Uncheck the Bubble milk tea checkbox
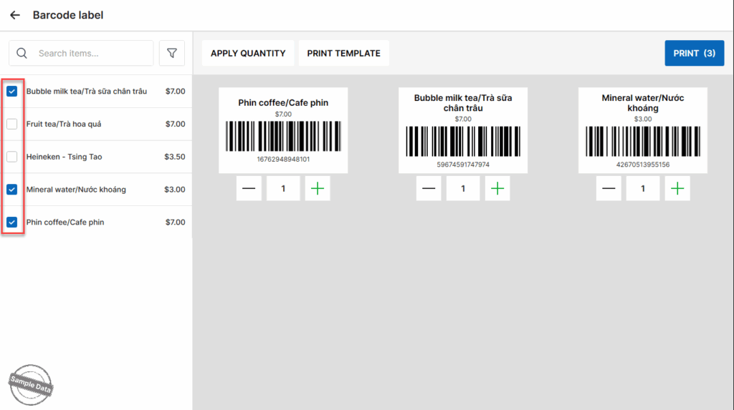The height and width of the screenshot is (410, 734). coord(12,92)
